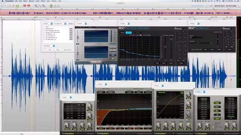This screenshot has height=135, width=241.
Task: Adjust Threshold slider in Dialogue Denoiser
Action: point(165,46)
